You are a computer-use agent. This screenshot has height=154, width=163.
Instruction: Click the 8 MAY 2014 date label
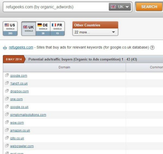14,59
